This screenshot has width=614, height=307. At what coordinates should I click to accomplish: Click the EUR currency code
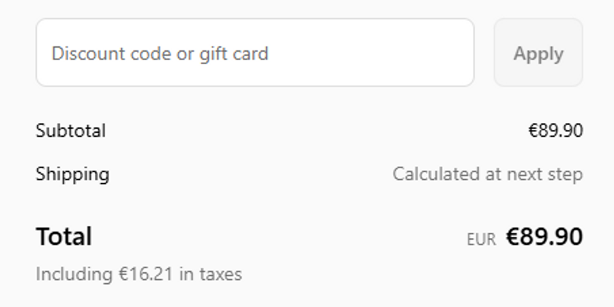[x=481, y=240]
